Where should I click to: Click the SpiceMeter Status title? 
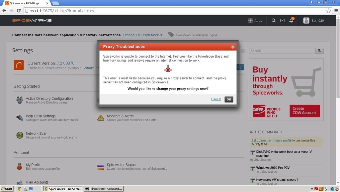pyautogui.click(x=121, y=165)
